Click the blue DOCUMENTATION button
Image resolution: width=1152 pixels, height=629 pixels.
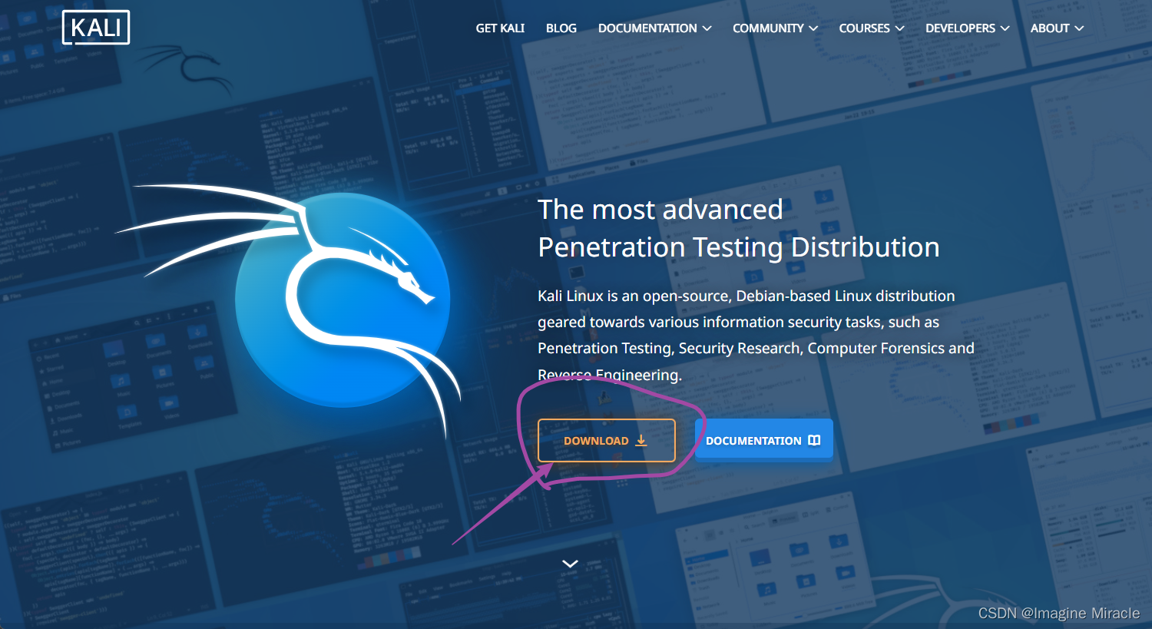click(764, 439)
